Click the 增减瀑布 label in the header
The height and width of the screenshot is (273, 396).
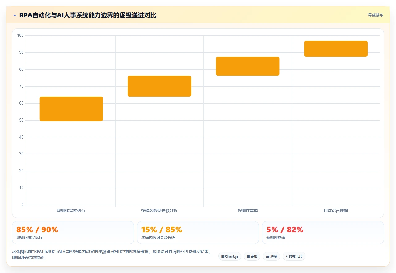pos(375,15)
